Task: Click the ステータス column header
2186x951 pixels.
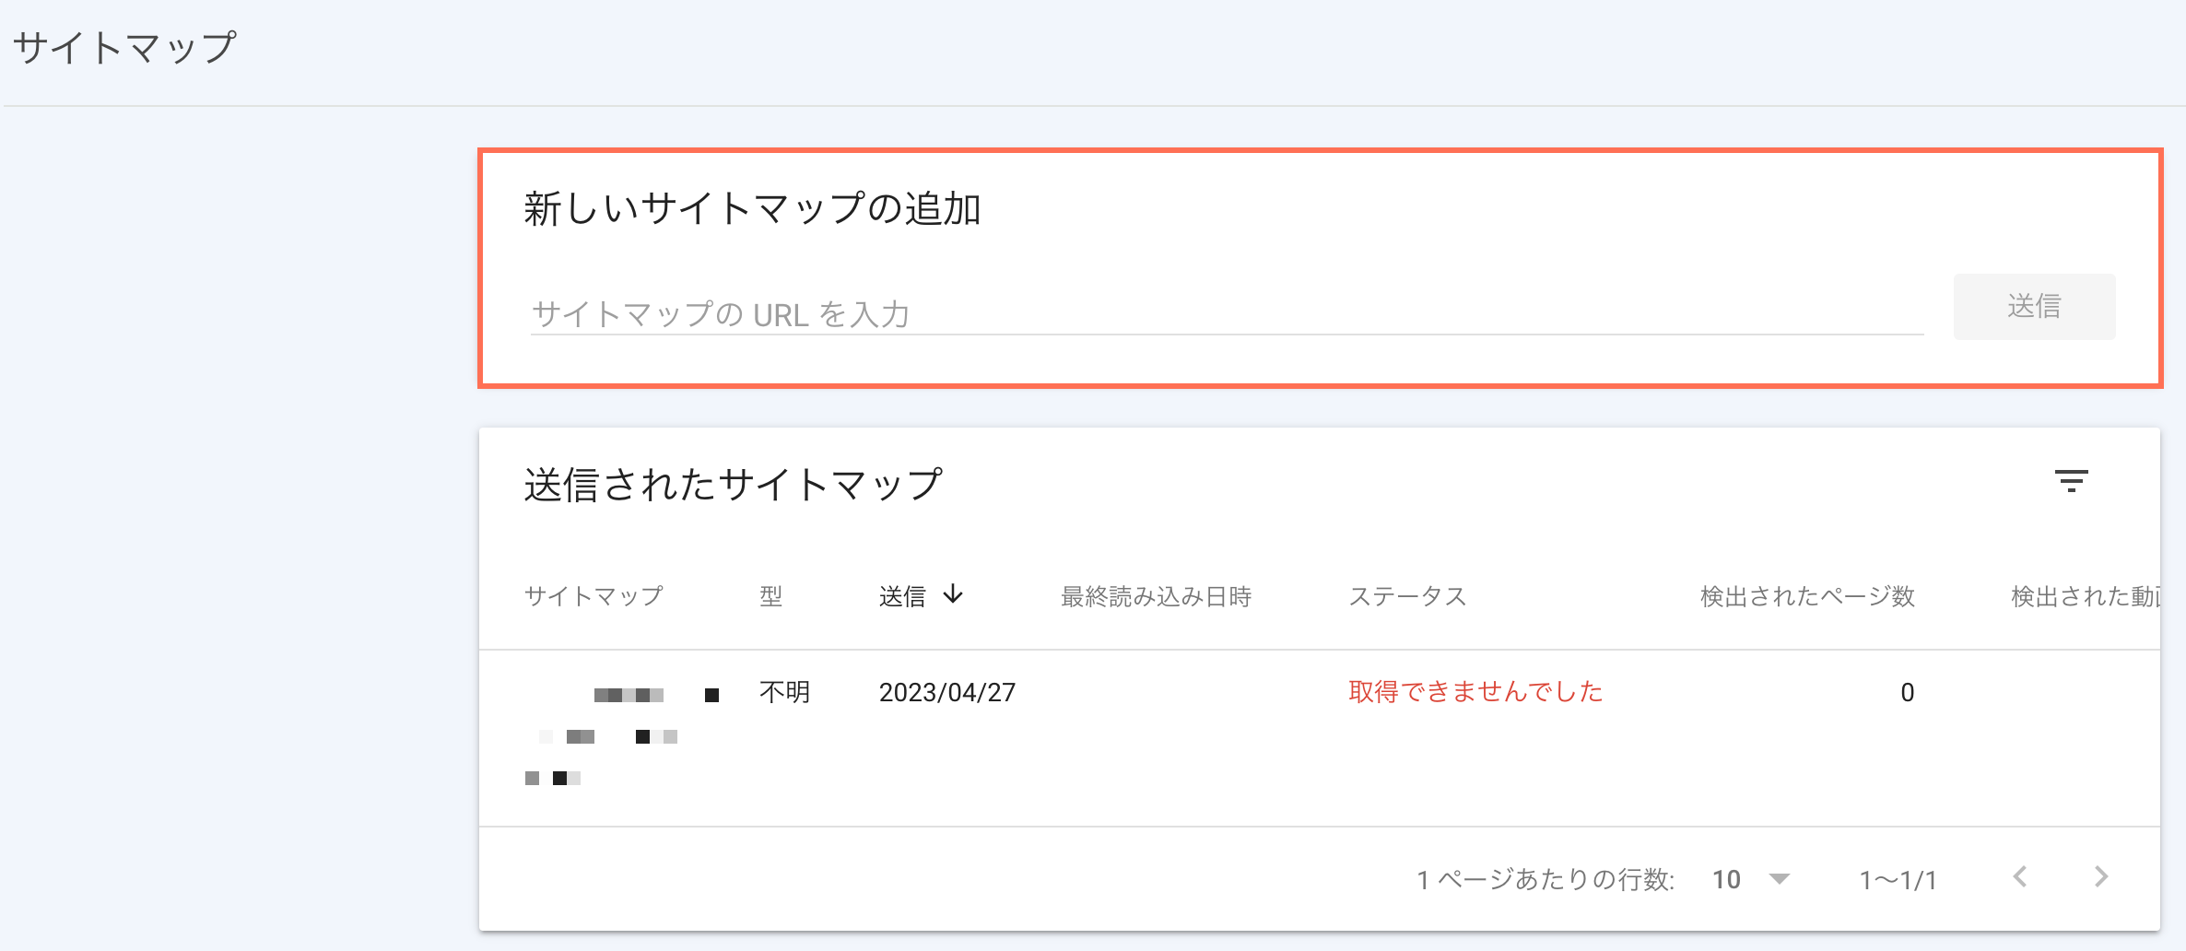Action: (x=1408, y=595)
